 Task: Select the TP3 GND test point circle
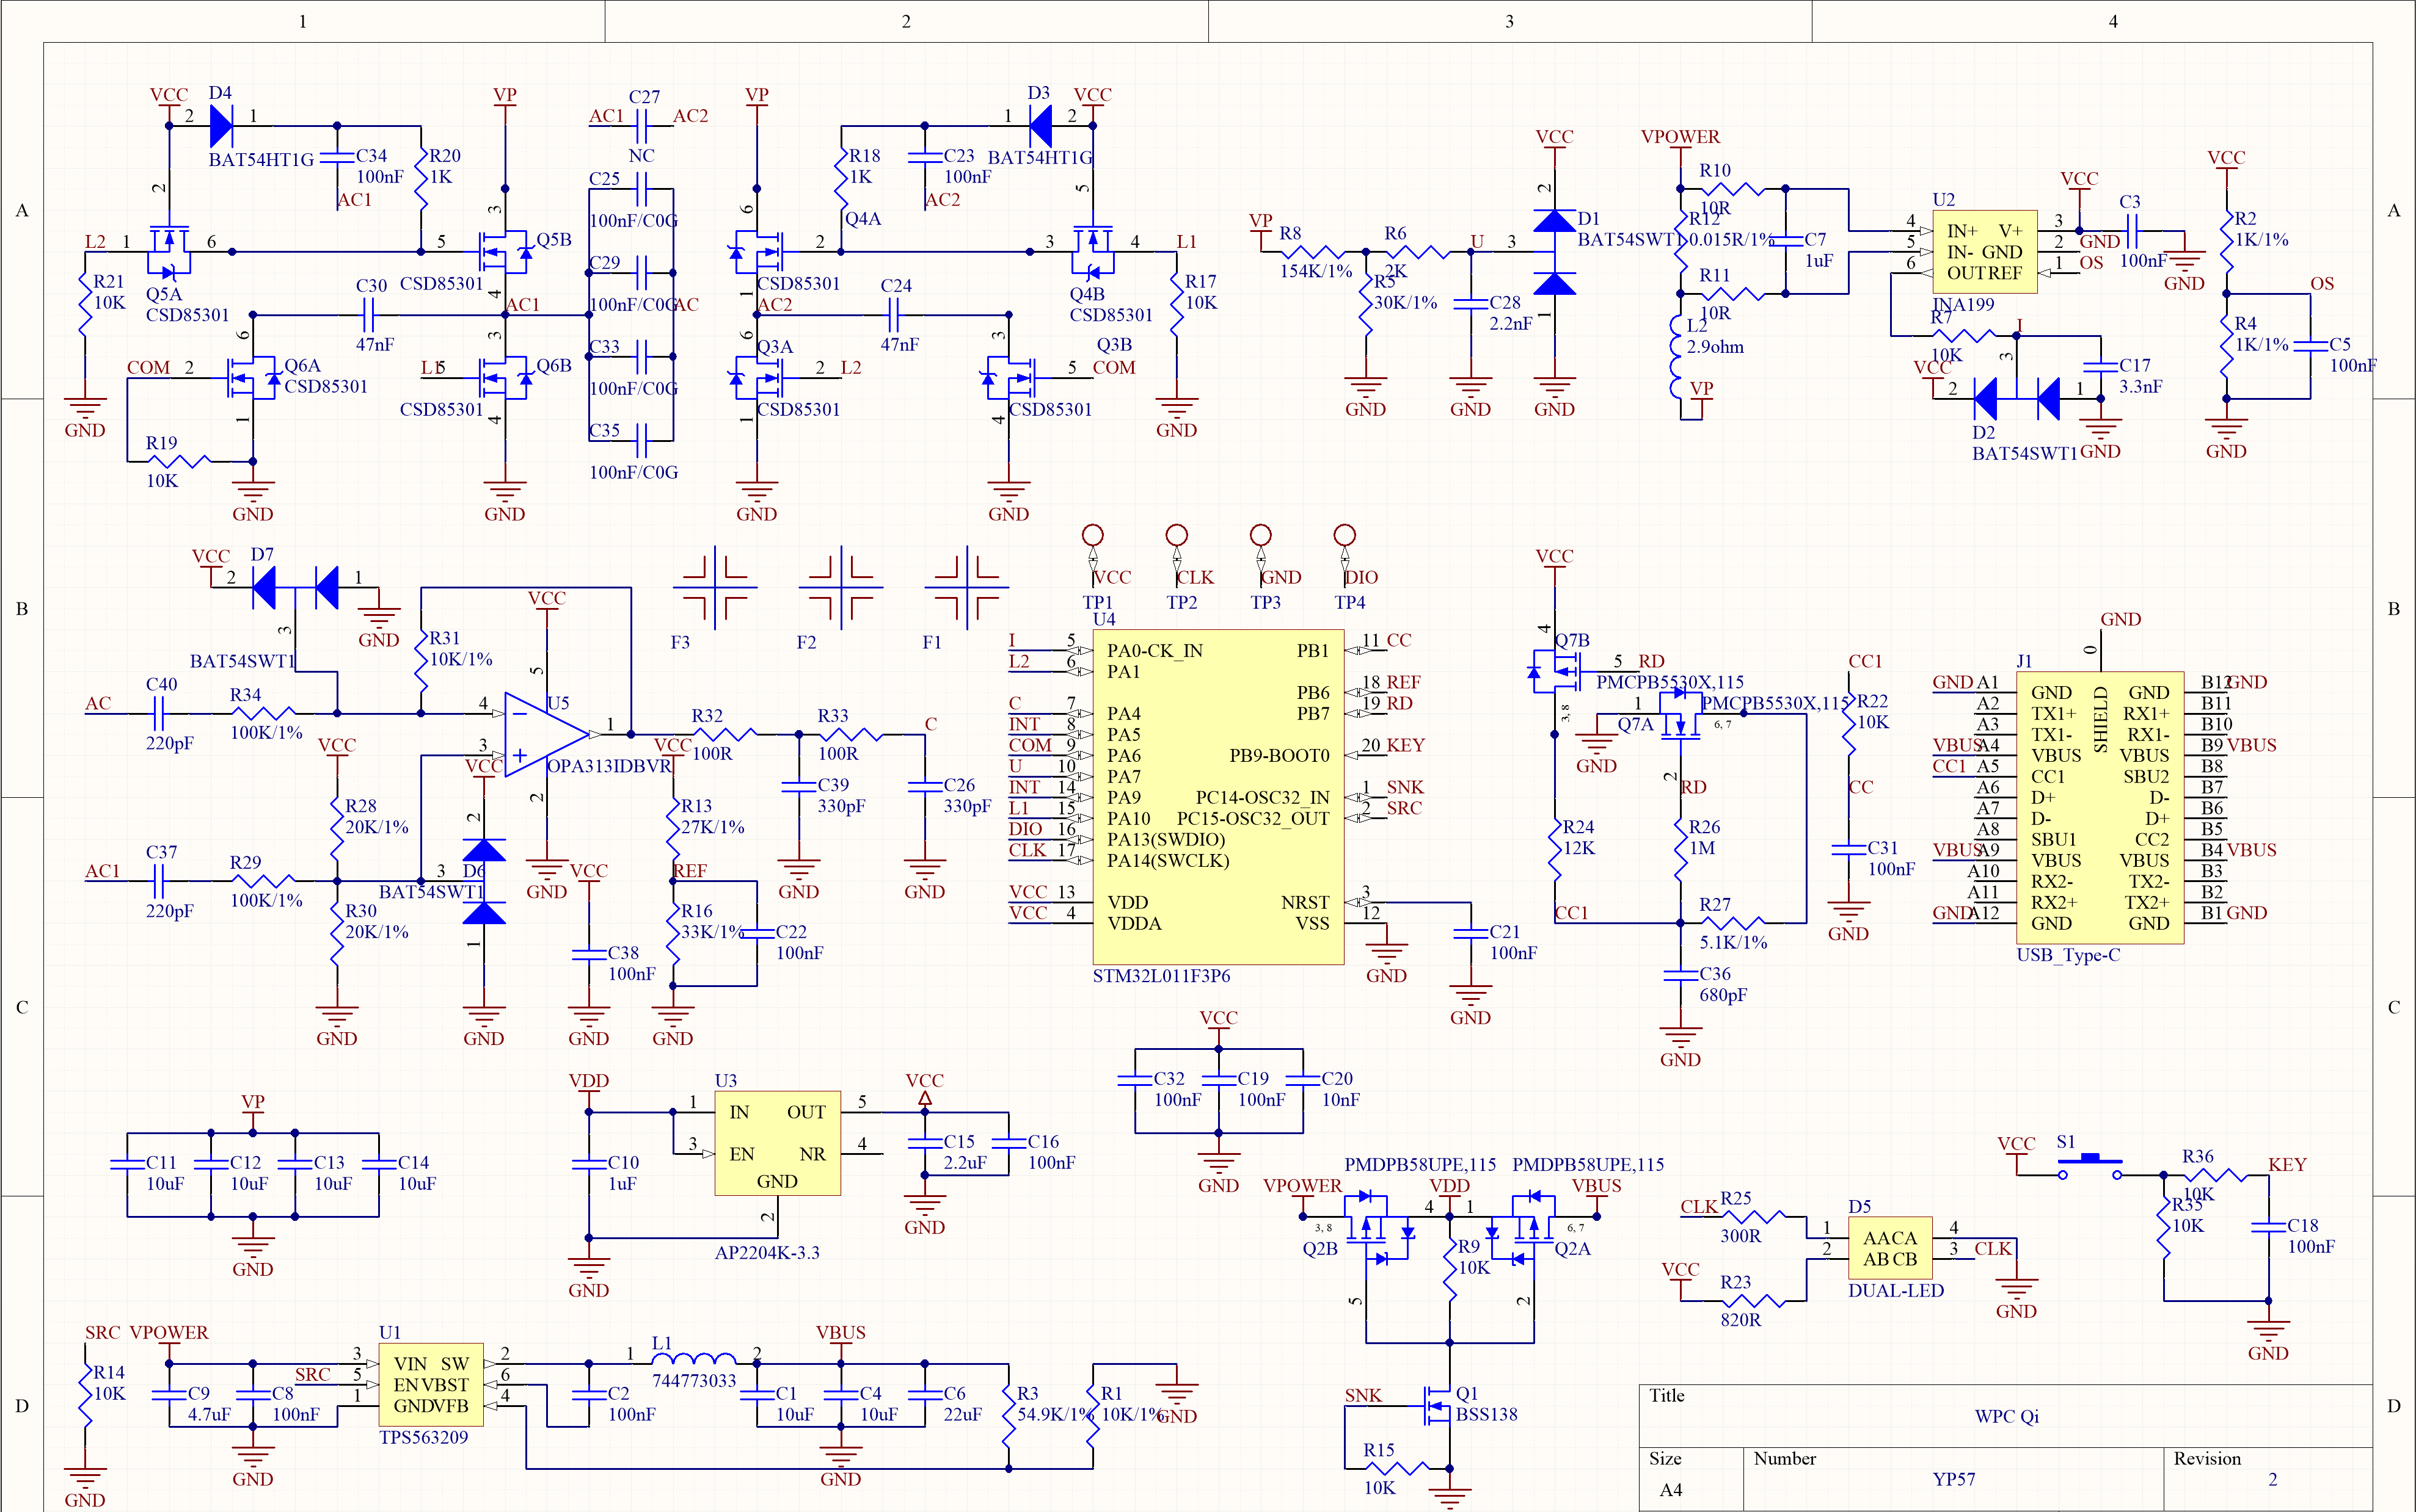coord(1261,535)
